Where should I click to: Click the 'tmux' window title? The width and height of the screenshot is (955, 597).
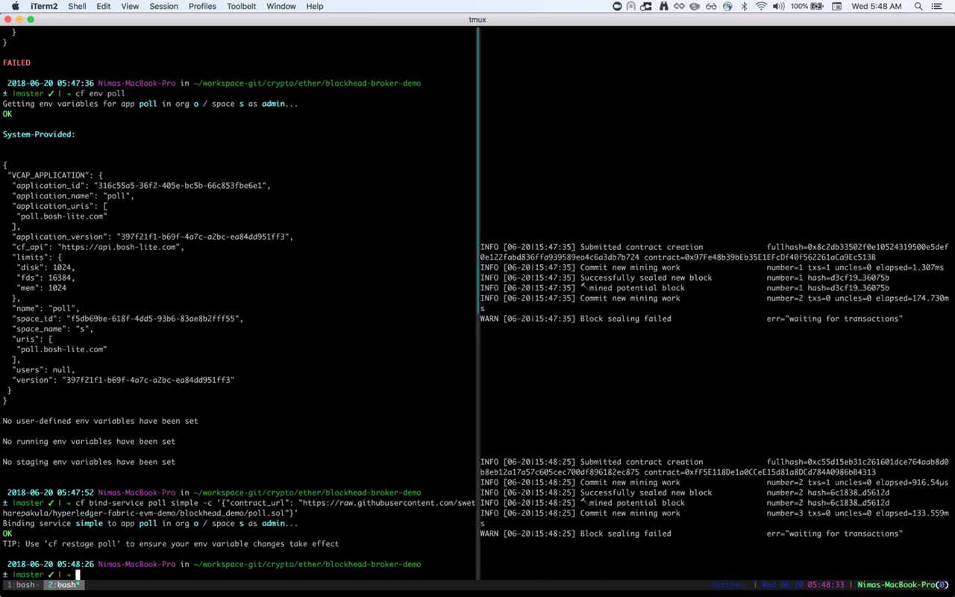tap(477, 19)
